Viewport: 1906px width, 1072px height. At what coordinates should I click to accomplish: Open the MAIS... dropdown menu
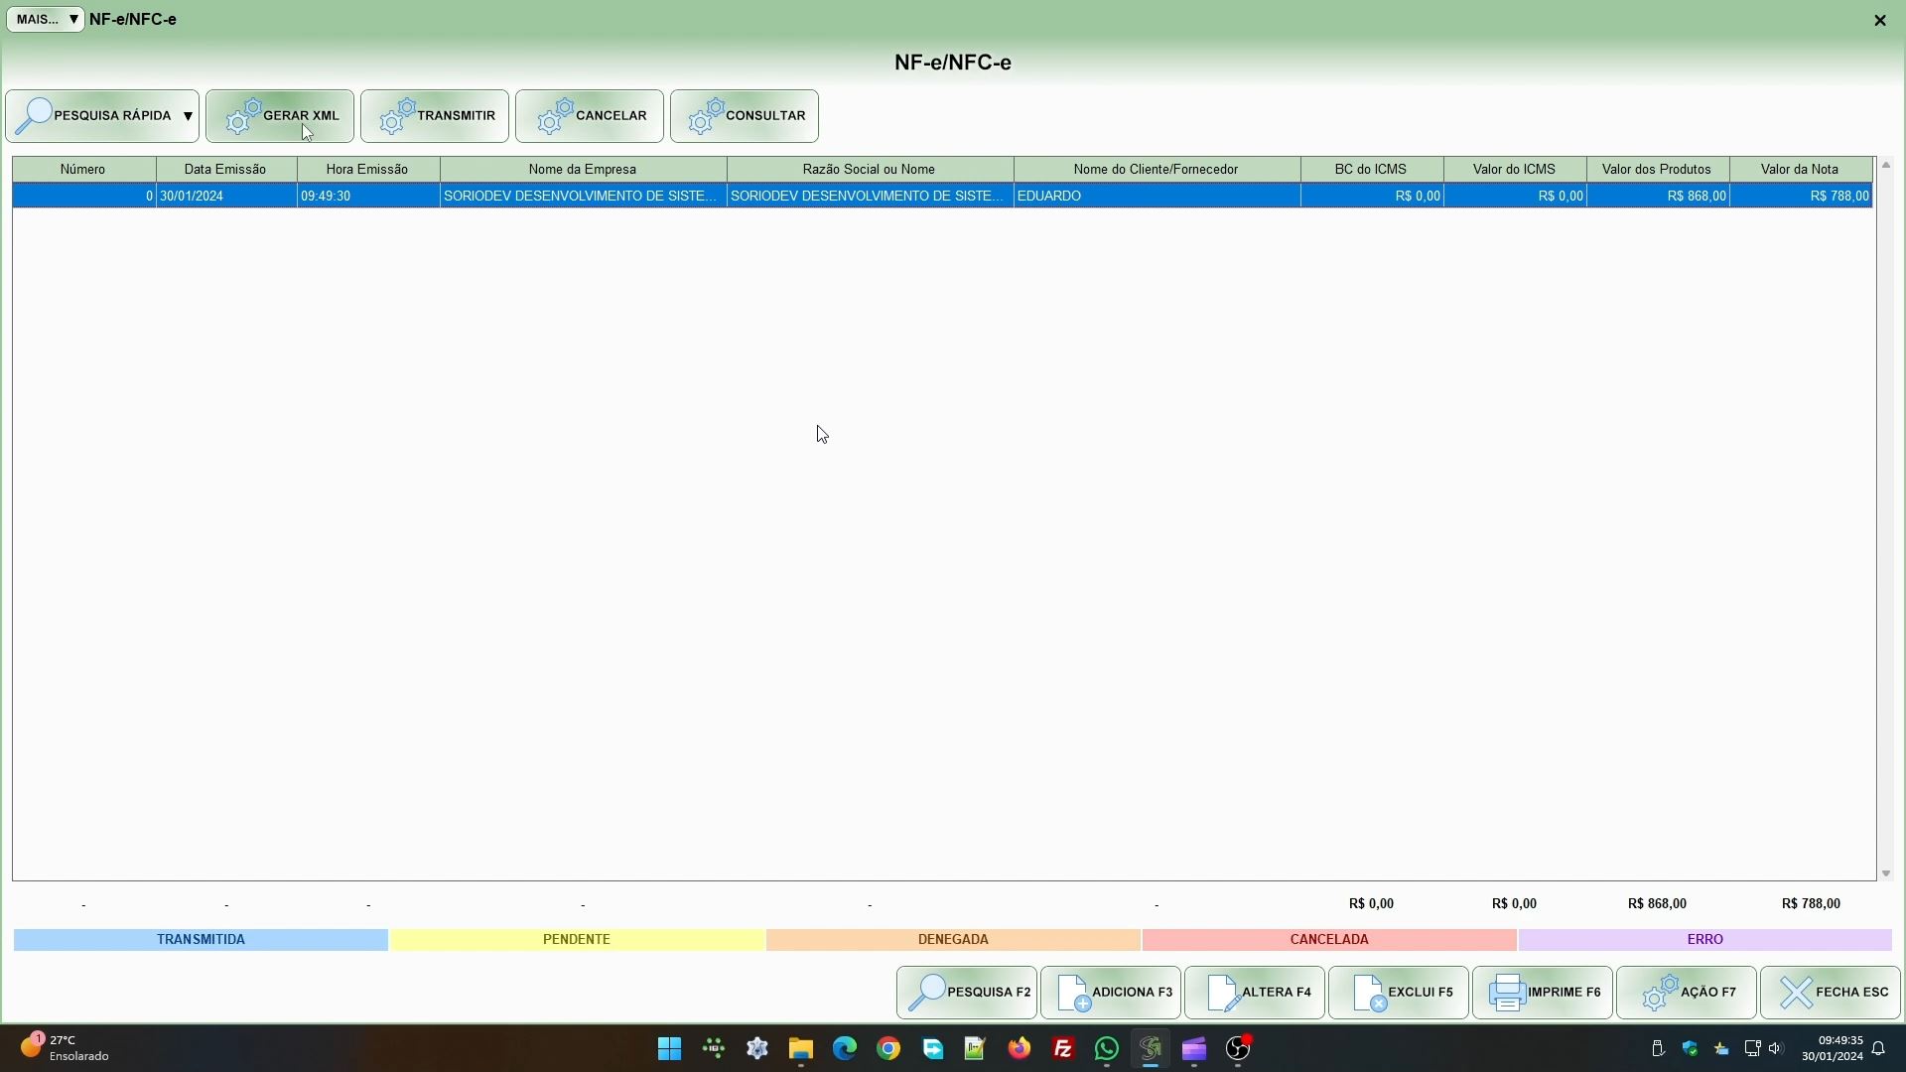coord(46,19)
